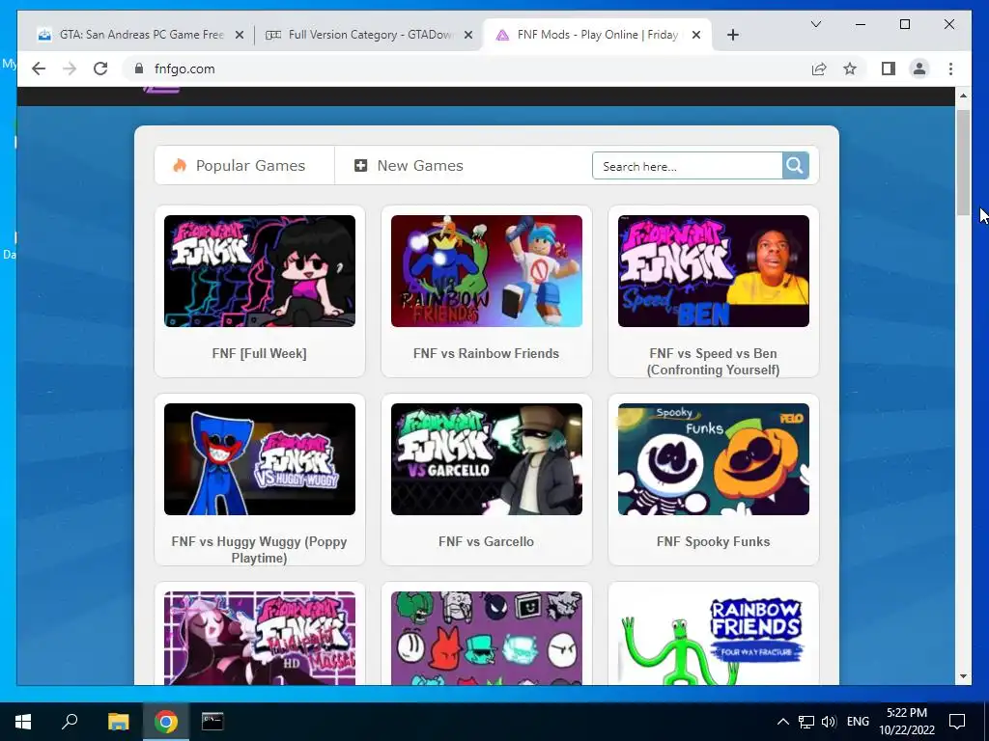Click the address bar showing fnfgo.com

point(466,69)
